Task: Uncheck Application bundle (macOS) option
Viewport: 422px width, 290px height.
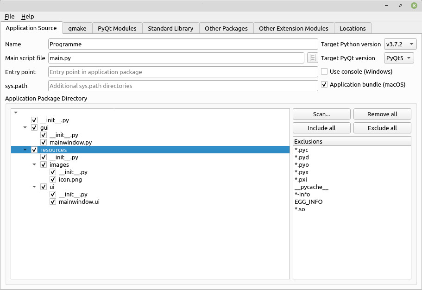Action: [324, 85]
